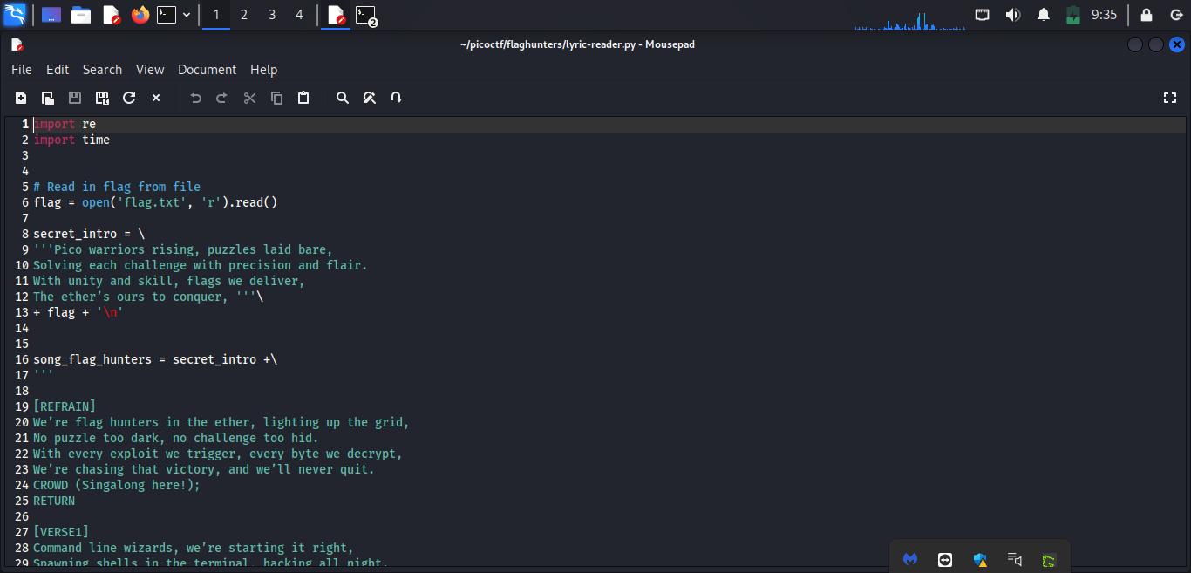
Task: Open Find and Replace tool
Action: pos(370,98)
